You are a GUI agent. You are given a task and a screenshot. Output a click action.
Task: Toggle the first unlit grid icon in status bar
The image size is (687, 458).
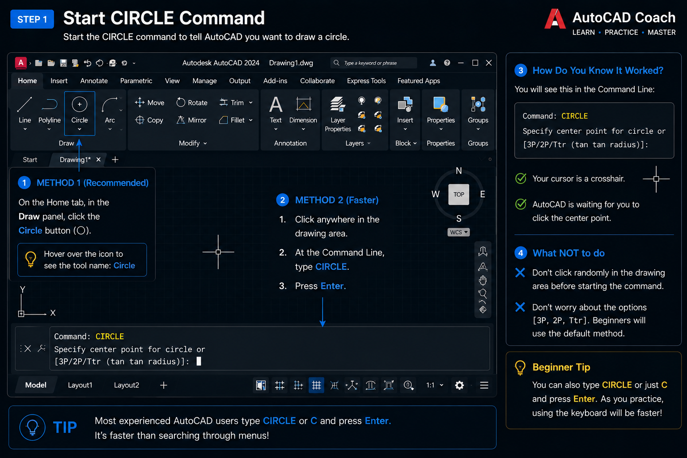click(280, 385)
